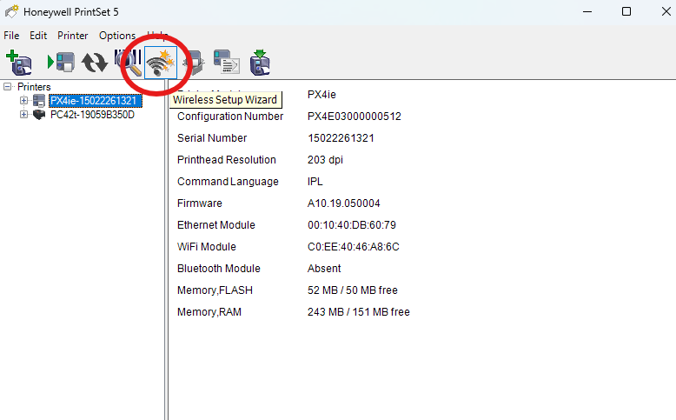Click the Wireless Setup Wizard tooltip text
This screenshot has width=676, height=420.
click(x=225, y=100)
